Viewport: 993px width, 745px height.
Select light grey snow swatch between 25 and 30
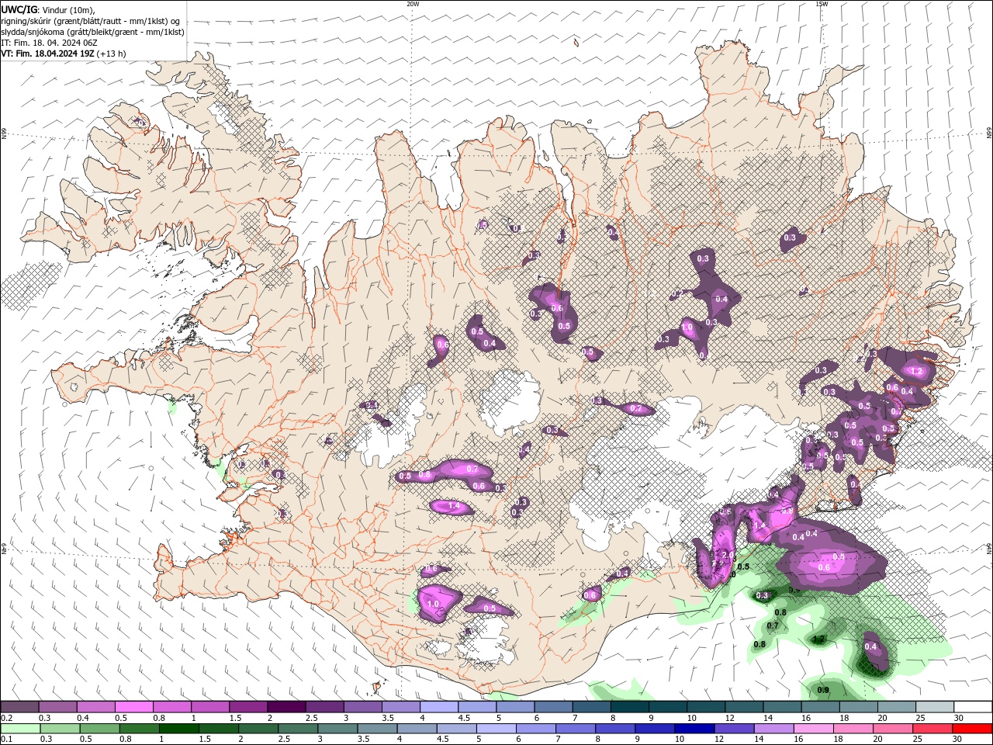(935, 707)
